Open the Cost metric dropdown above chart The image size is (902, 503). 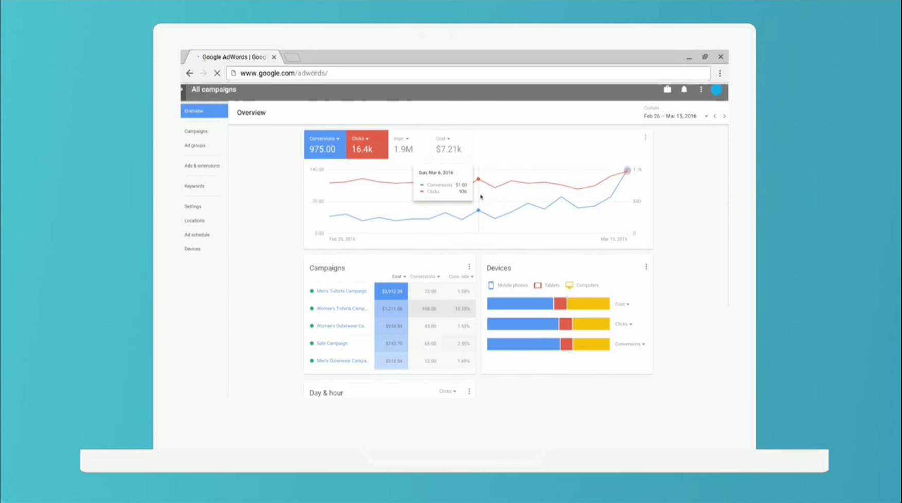point(443,139)
